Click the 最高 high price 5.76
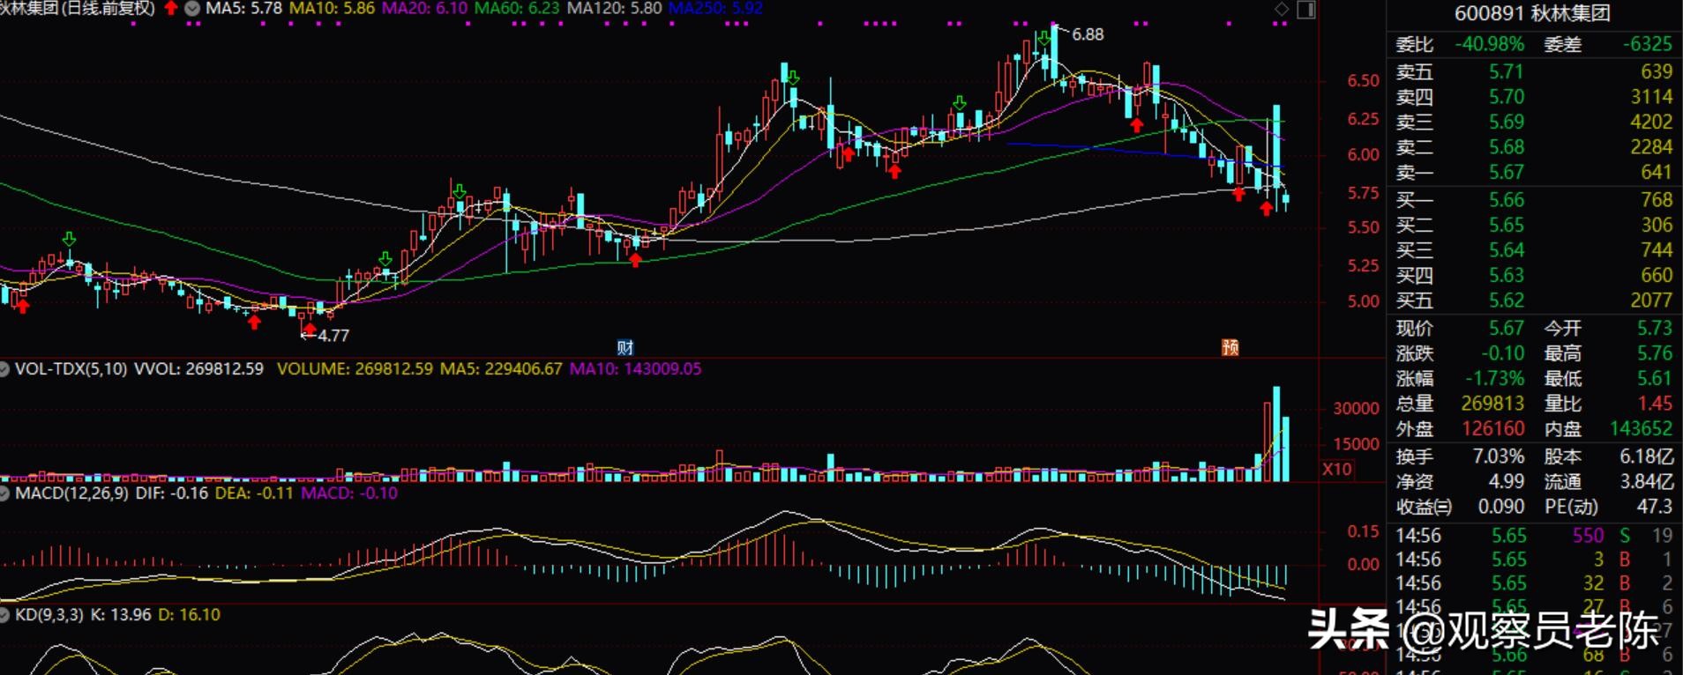The width and height of the screenshot is (1683, 675). pyautogui.click(x=1655, y=353)
